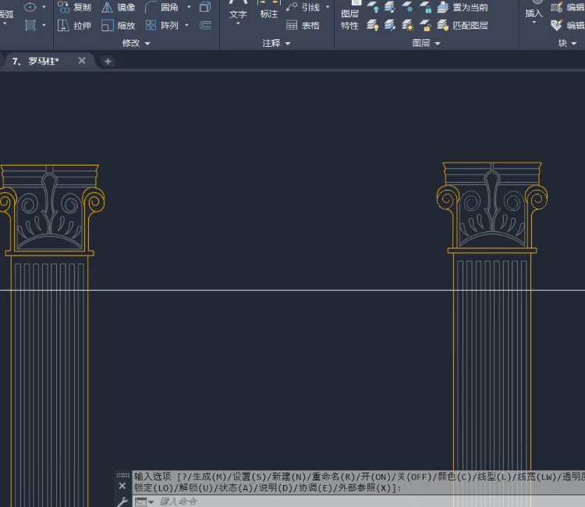Close the 7、罗马柱 drawing tab
585x507 pixels.
[82, 60]
